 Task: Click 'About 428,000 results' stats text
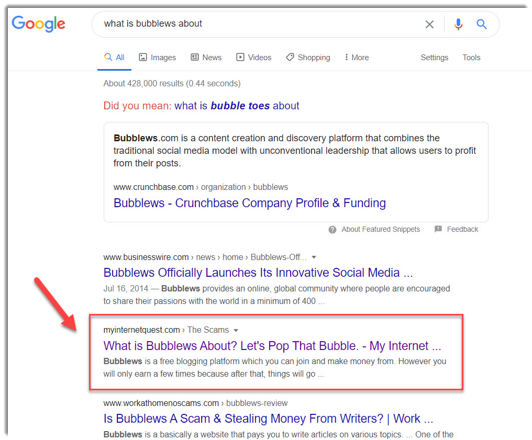[172, 83]
